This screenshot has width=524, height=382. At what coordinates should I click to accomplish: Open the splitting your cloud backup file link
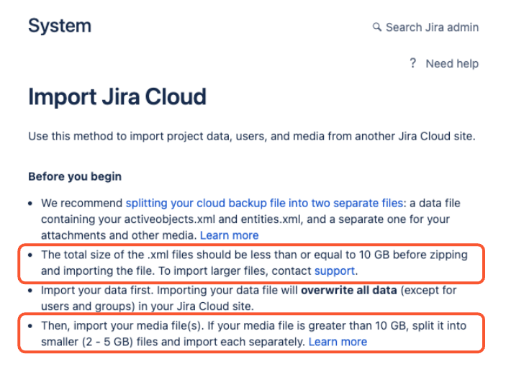[264, 203]
